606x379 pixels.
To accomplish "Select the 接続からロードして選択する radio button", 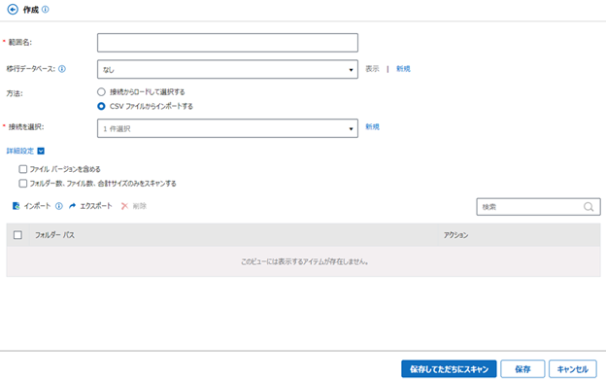I will (x=101, y=92).
